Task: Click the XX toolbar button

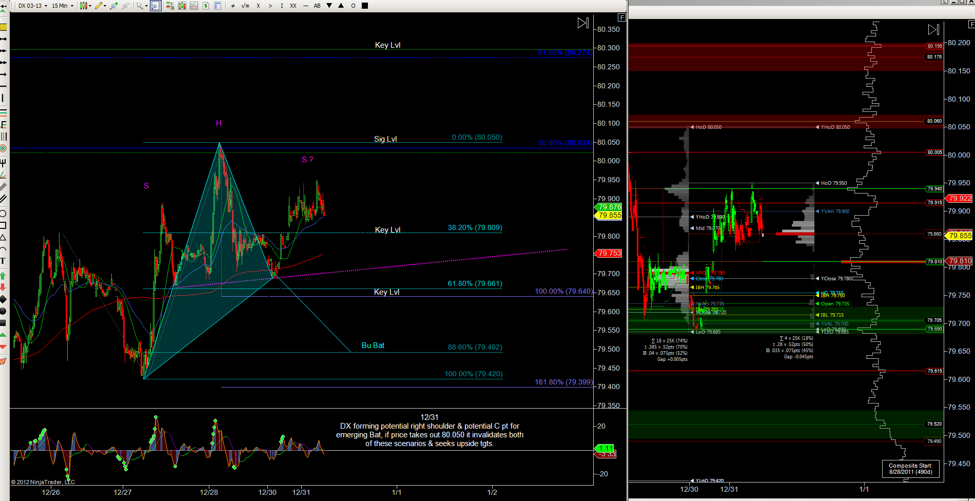Action: pyautogui.click(x=293, y=6)
